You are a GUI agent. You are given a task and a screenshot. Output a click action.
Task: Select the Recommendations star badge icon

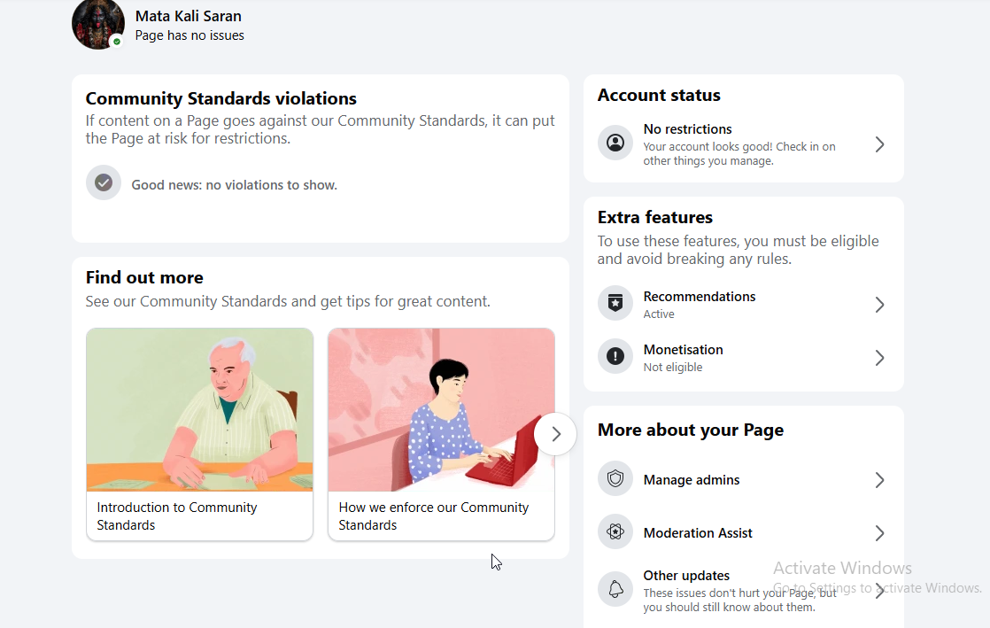point(615,303)
